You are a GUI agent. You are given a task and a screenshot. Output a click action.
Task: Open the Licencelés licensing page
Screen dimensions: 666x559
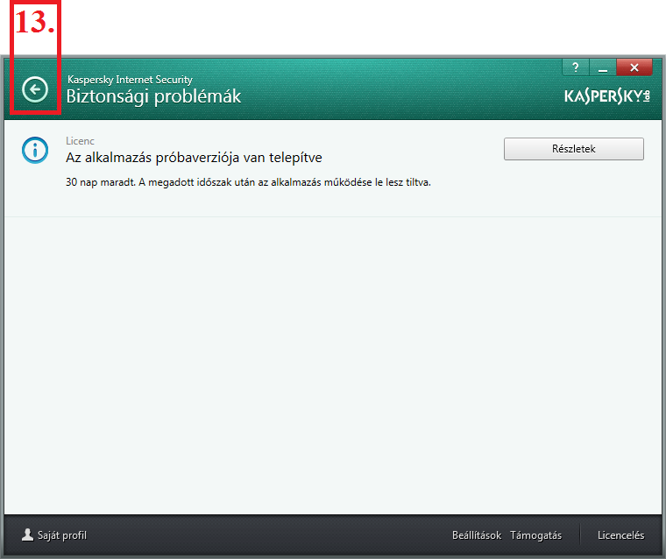621,535
